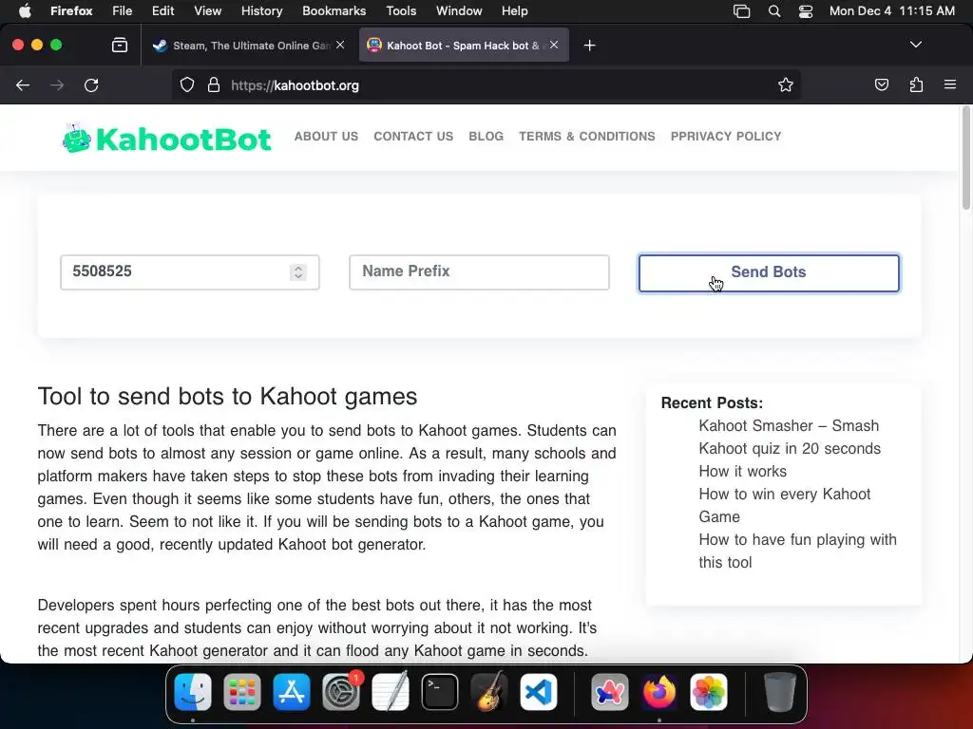Open the Bookmarks menu

coord(334,10)
